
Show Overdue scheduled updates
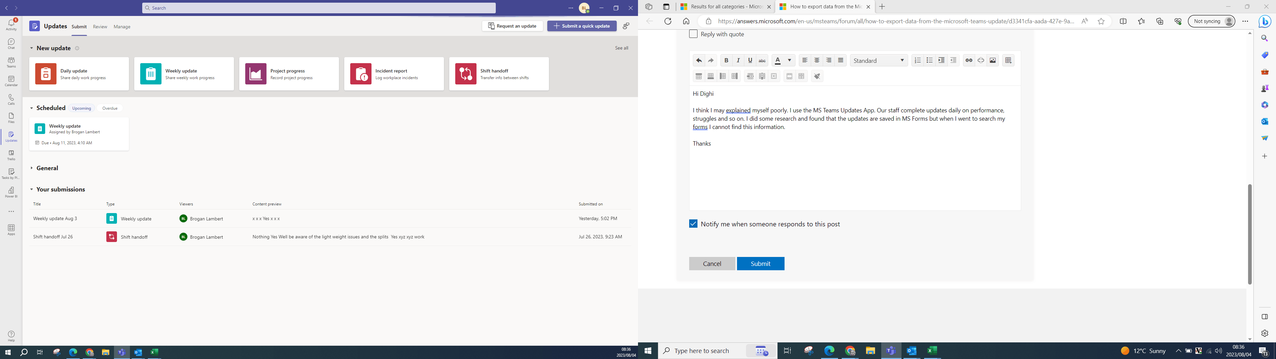pos(110,108)
